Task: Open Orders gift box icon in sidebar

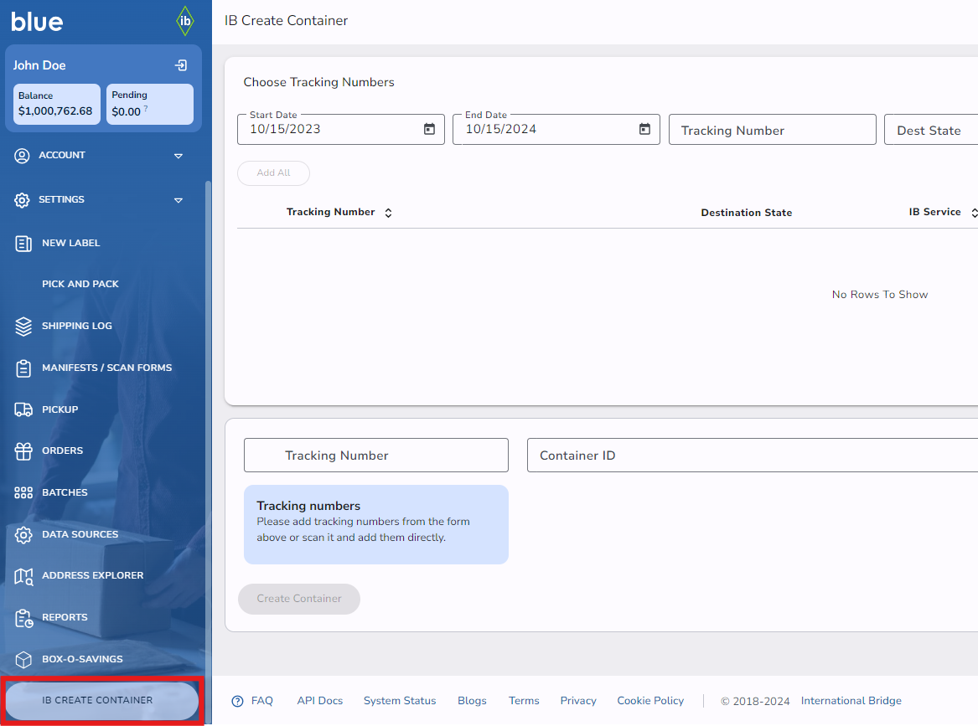Action: (23, 451)
